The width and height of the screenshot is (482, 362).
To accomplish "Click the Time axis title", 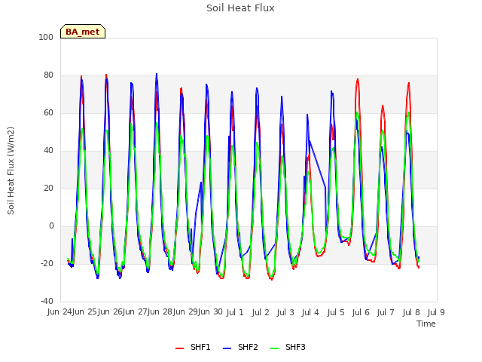I will [x=426, y=324].
